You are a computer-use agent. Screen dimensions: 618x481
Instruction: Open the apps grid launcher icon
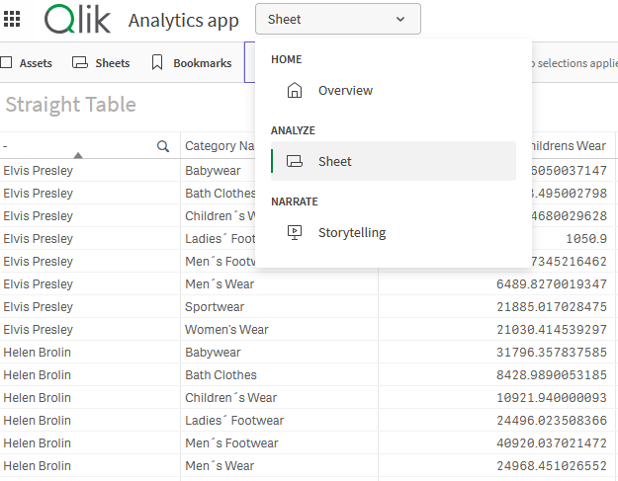click(x=13, y=19)
